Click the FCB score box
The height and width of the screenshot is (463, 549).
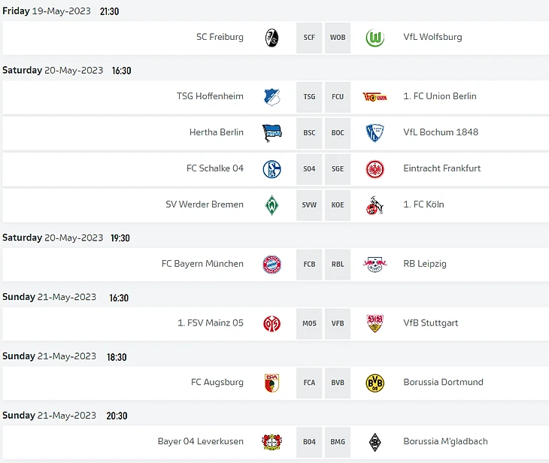(x=309, y=265)
